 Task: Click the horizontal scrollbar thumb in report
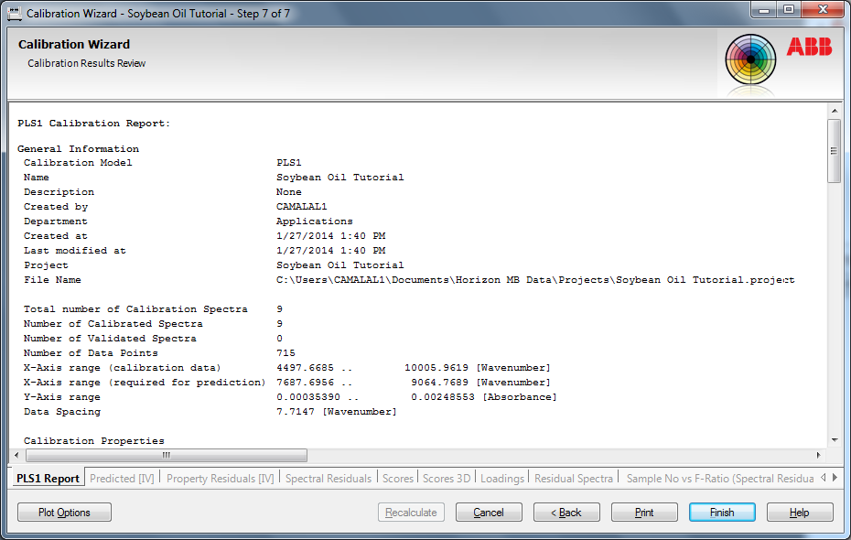pyautogui.click(x=165, y=455)
